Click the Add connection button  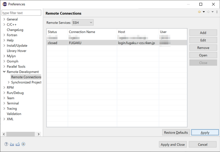(x=203, y=33)
